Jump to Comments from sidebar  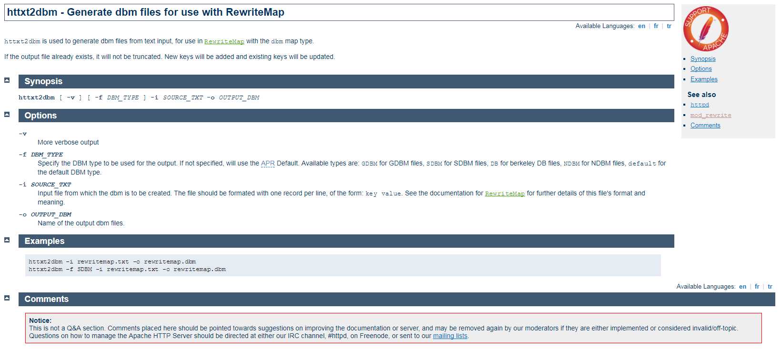coord(705,126)
